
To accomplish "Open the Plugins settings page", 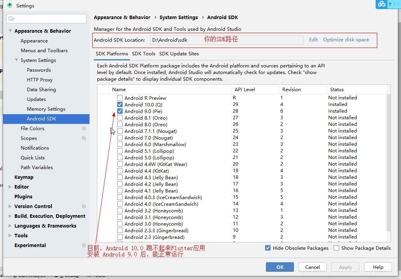I will pyautogui.click(x=23, y=196).
